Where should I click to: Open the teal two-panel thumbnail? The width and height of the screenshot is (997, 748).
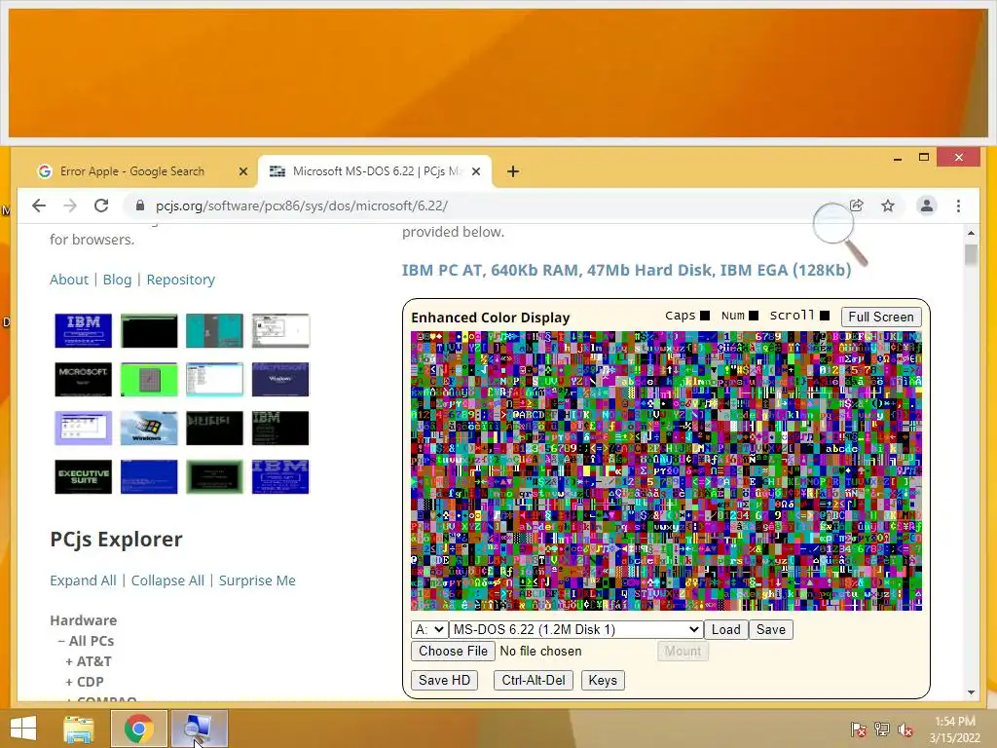click(214, 331)
